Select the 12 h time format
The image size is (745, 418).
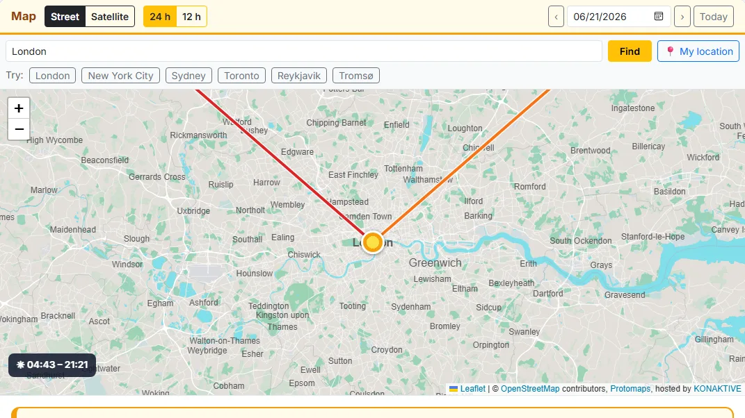click(x=191, y=17)
